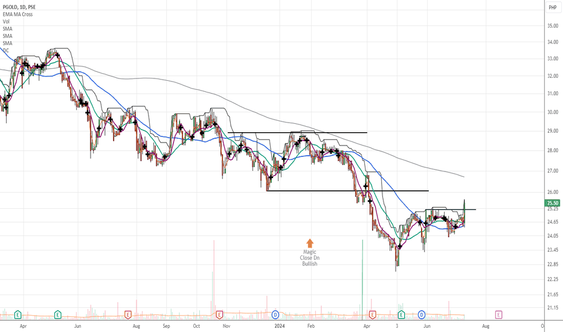Viewport: 563px width, 332px height.
Task: Click the red earnings E marker above April 2024
Action: coord(373,315)
